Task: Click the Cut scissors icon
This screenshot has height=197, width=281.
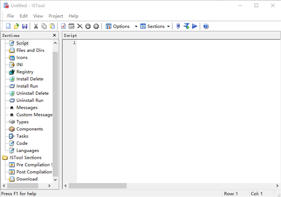Action: (36, 26)
